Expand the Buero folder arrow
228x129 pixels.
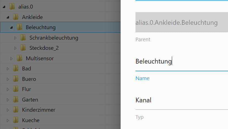click(8, 79)
